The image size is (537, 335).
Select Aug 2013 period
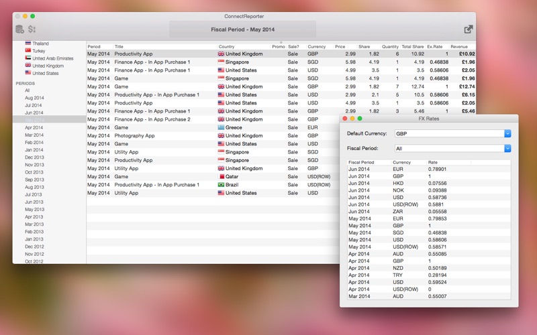point(34,188)
